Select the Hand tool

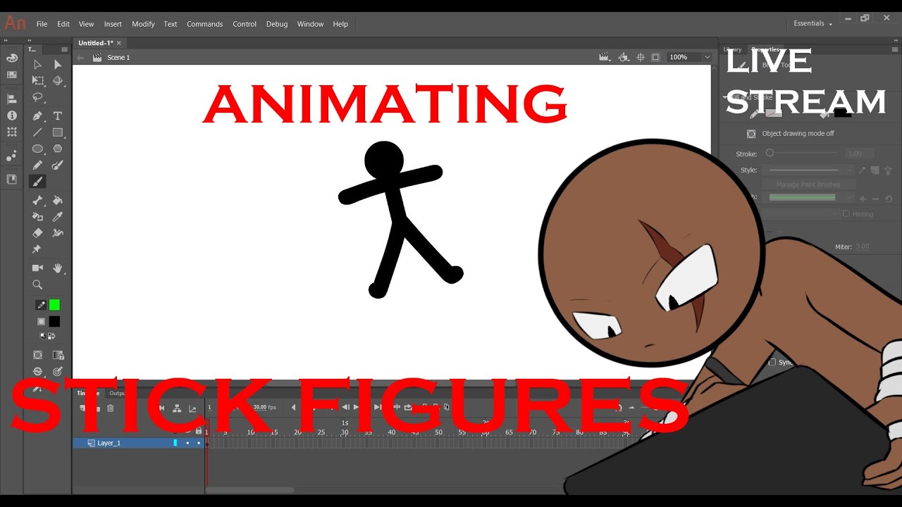[x=58, y=268]
